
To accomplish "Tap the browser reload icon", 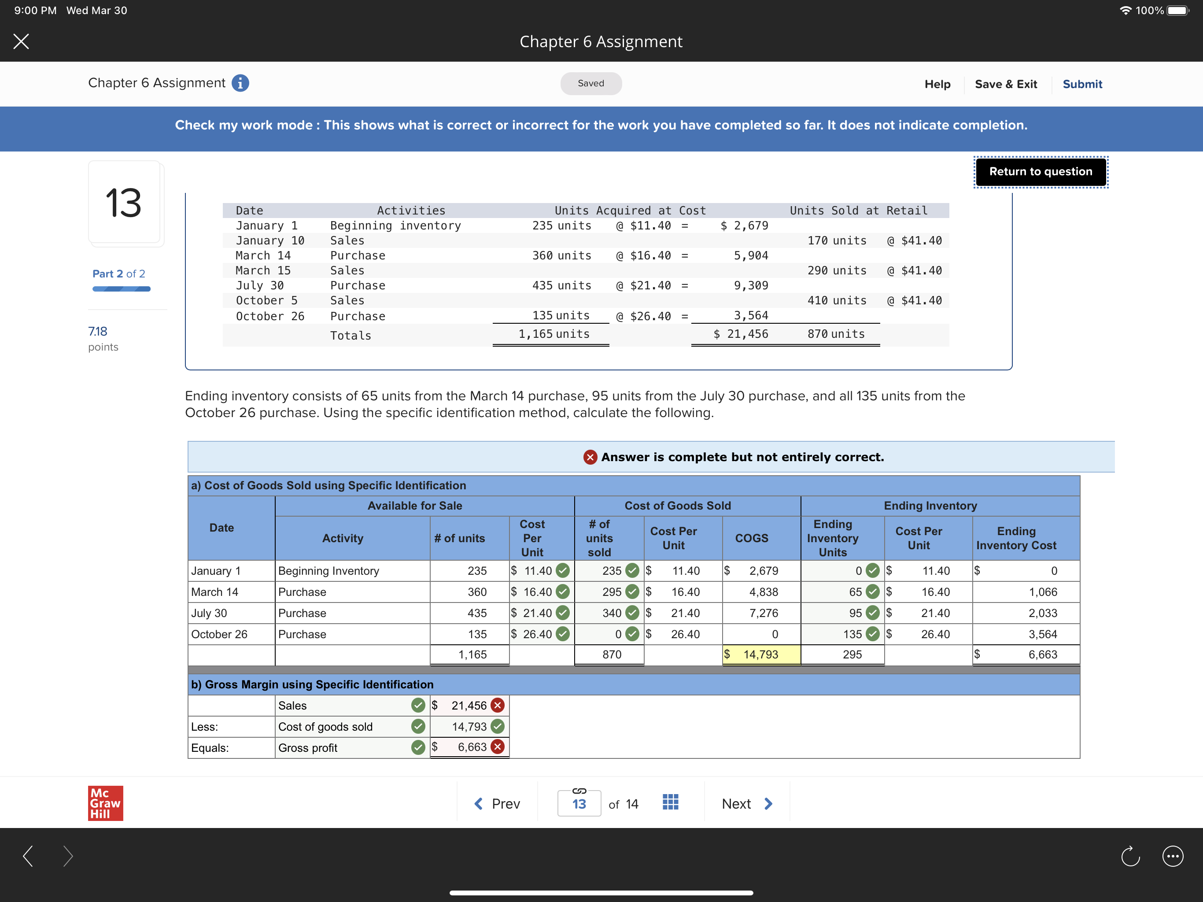I will pyautogui.click(x=1130, y=856).
